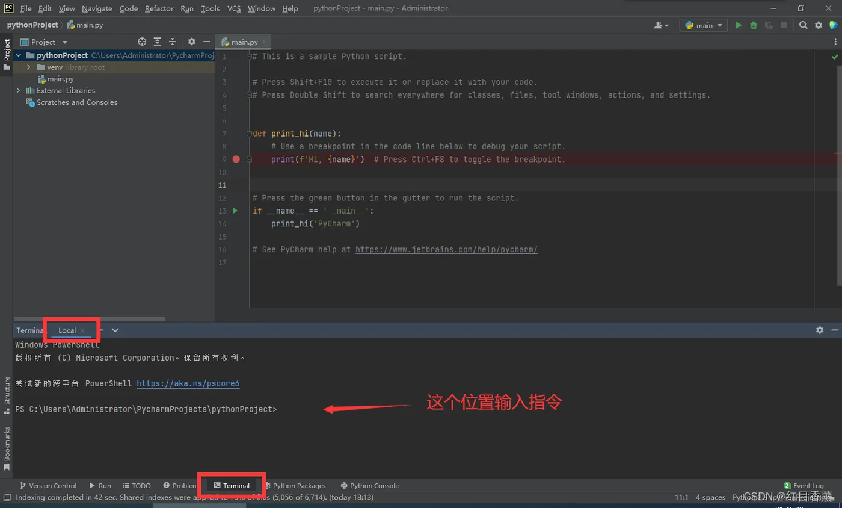Open the aka.ms/pscore6 link in terminal
Screen dimensions: 842x508
click(188, 383)
